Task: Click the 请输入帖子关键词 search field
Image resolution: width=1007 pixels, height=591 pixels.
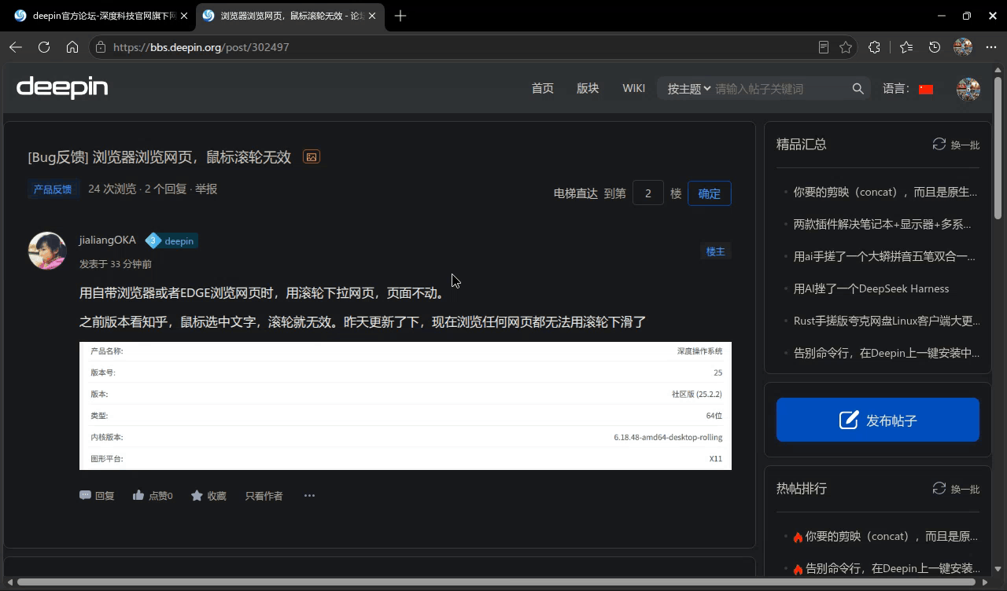Action: tap(777, 89)
